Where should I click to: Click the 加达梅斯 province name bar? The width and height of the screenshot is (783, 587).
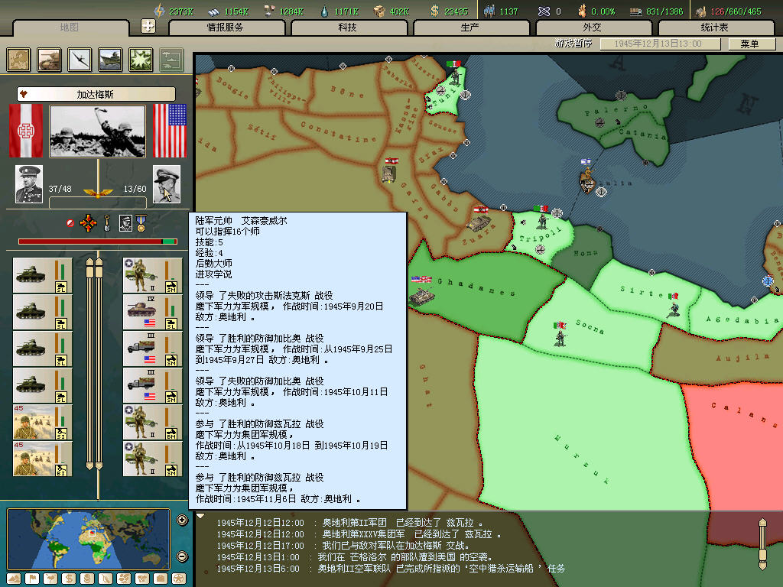[x=96, y=95]
